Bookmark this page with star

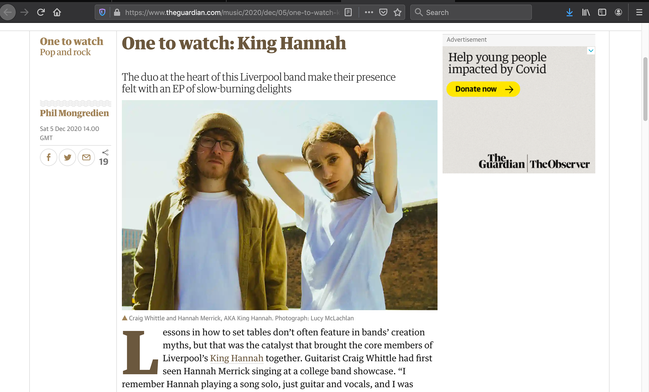click(x=398, y=12)
